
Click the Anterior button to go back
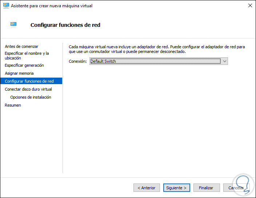point(147,188)
